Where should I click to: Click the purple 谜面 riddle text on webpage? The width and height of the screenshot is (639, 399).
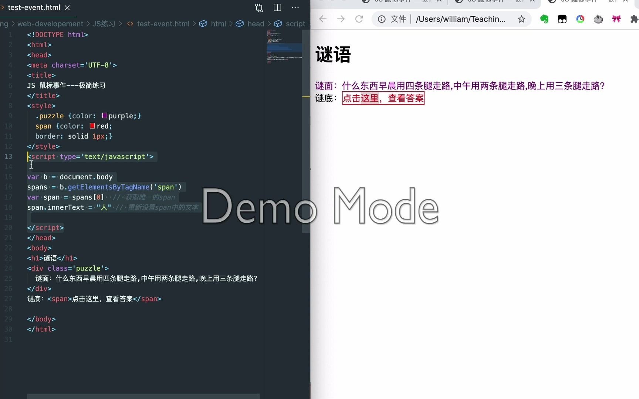[460, 86]
